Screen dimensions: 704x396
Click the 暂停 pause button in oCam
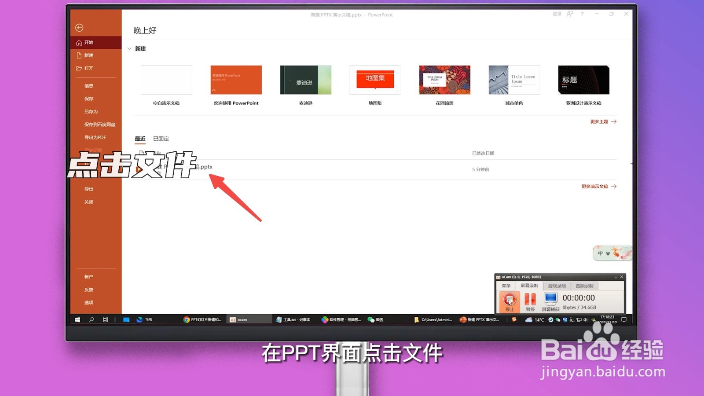tap(530, 302)
